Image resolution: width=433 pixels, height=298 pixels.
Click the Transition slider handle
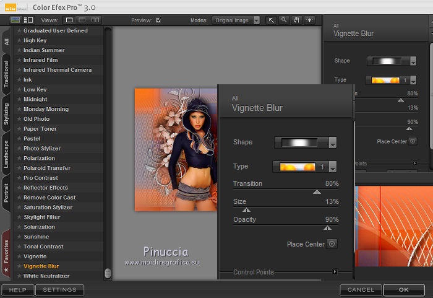(317, 192)
